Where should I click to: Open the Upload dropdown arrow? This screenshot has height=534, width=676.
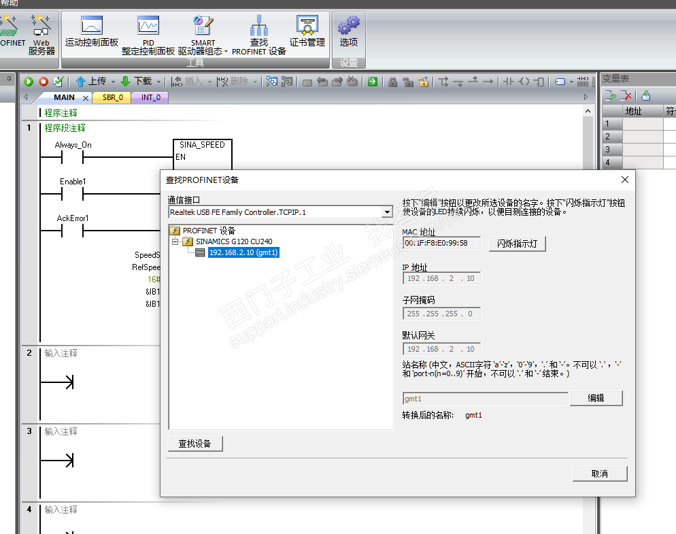[x=113, y=82]
